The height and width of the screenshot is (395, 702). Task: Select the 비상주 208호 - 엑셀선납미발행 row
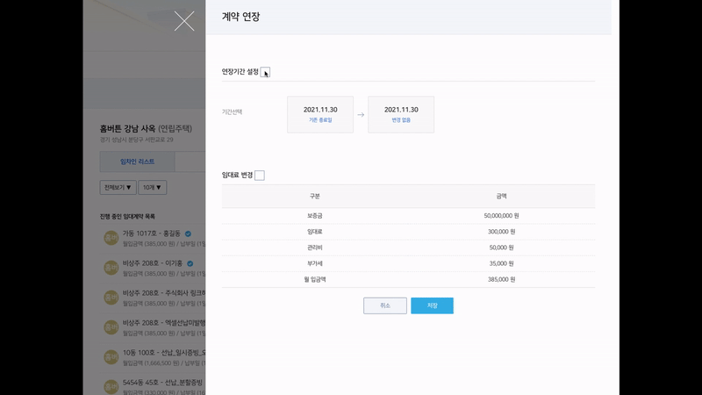point(153,327)
